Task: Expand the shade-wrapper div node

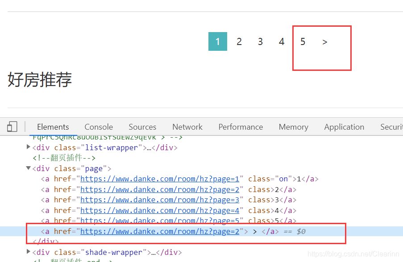Action: click(28, 252)
